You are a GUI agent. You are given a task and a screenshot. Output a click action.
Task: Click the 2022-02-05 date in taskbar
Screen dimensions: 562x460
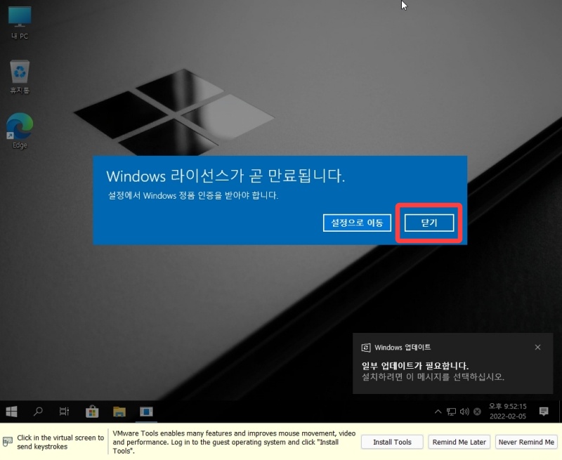click(508, 416)
